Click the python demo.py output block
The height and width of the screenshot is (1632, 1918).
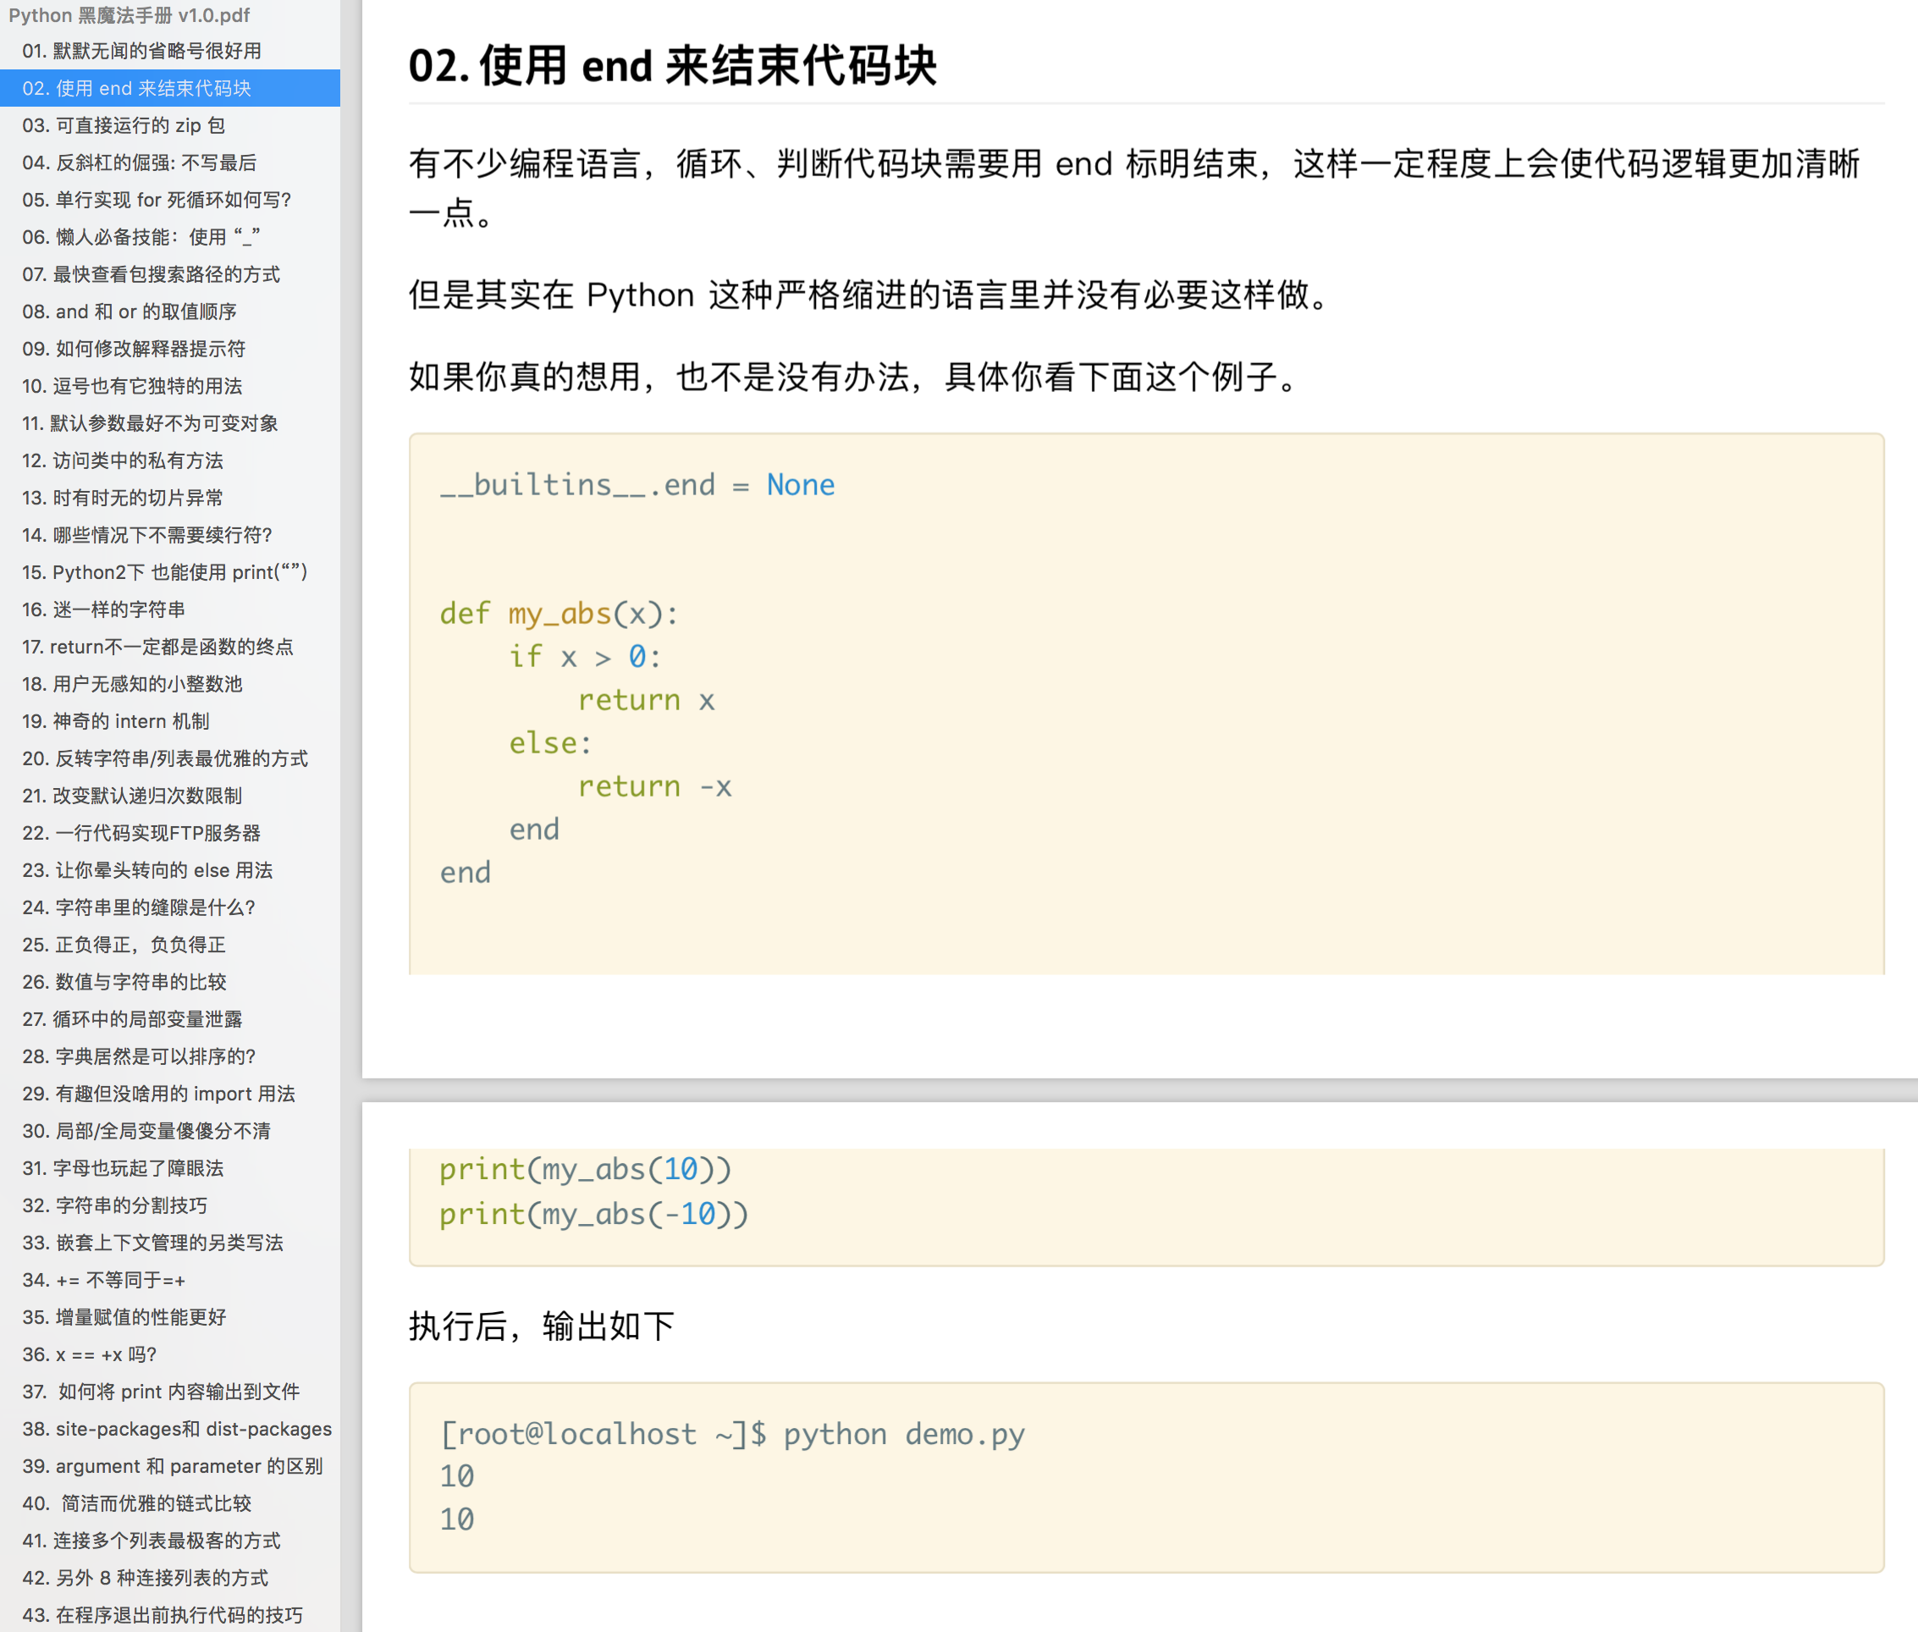pos(1145,1475)
